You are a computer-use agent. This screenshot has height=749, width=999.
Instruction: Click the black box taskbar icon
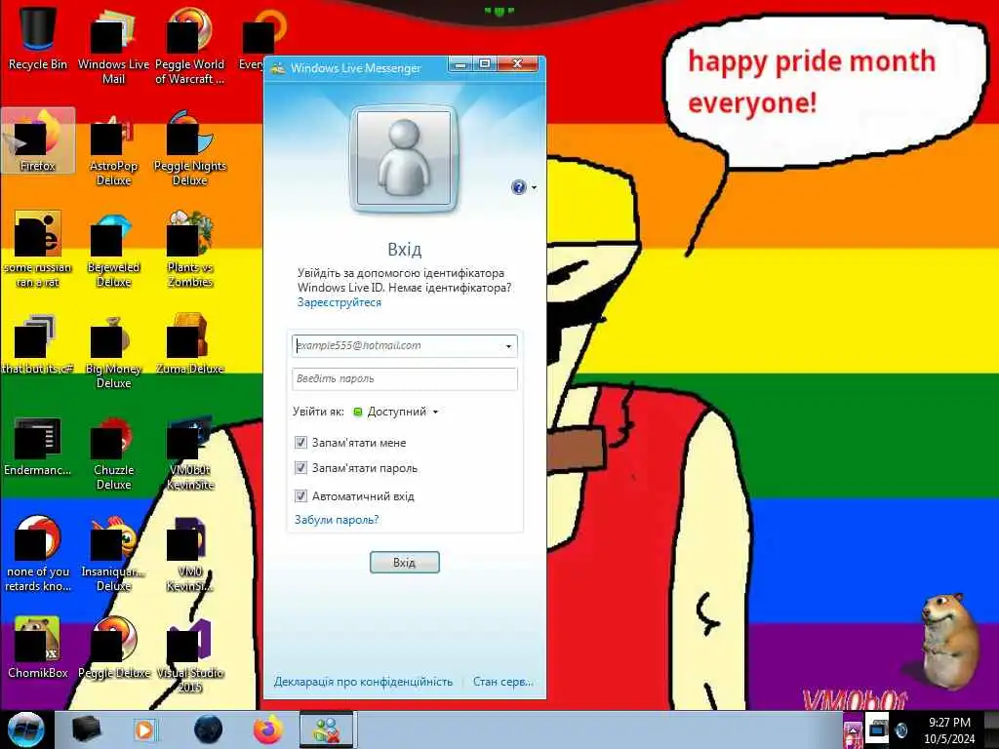86,729
